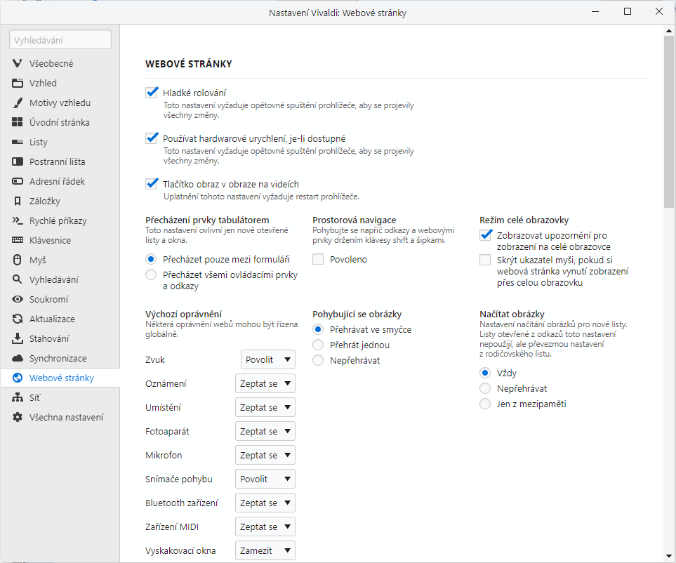
Task: Open the Fotoaparát permission dropdown
Action: coord(265,431)
